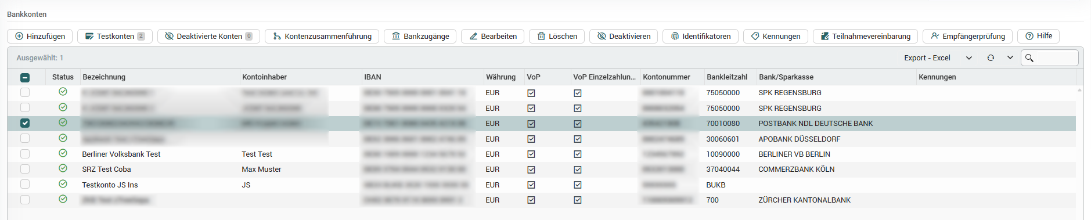Image resolution: width=1091 pixels, height=220 pixels.
Task: Toggle the select-all checkbox in the header
Action: 25,77
